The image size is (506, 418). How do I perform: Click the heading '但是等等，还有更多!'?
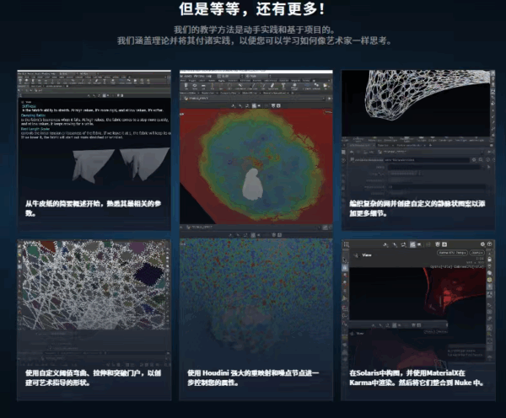click(x=252, y=9)
